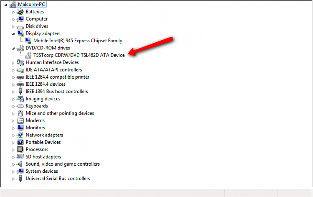Click the Universal Serial Bus controllers plug icon
The width and height of the screenshot is (313, 197).
click(x=20, y=179)
